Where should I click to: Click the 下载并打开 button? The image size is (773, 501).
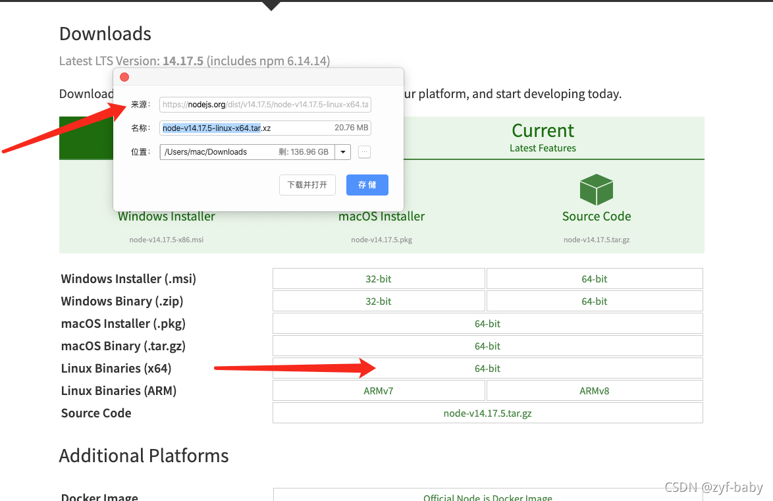pyautogui.click(x=307, y=185)
